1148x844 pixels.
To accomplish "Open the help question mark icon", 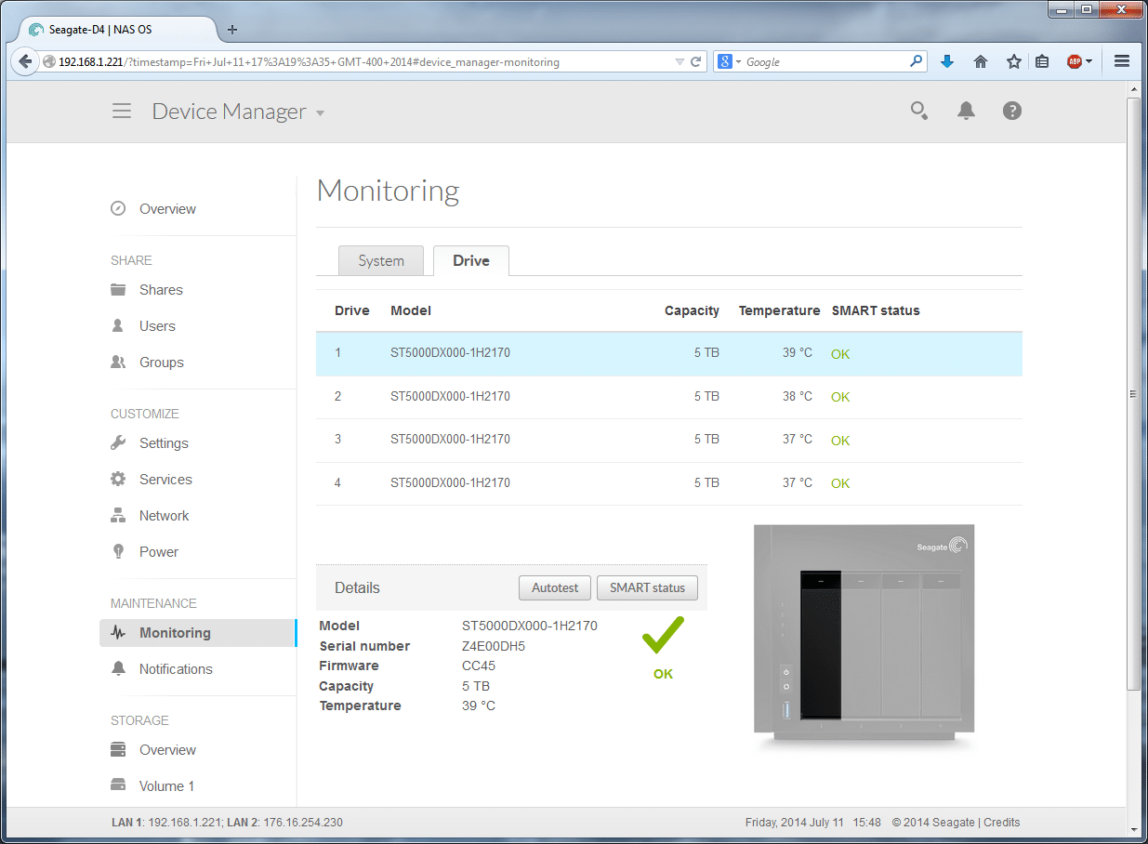I will (x=1012, y=111).
